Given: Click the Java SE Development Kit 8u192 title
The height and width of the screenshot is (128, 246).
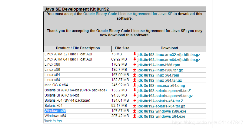Looking at the screenshot, I should point(77,9).
